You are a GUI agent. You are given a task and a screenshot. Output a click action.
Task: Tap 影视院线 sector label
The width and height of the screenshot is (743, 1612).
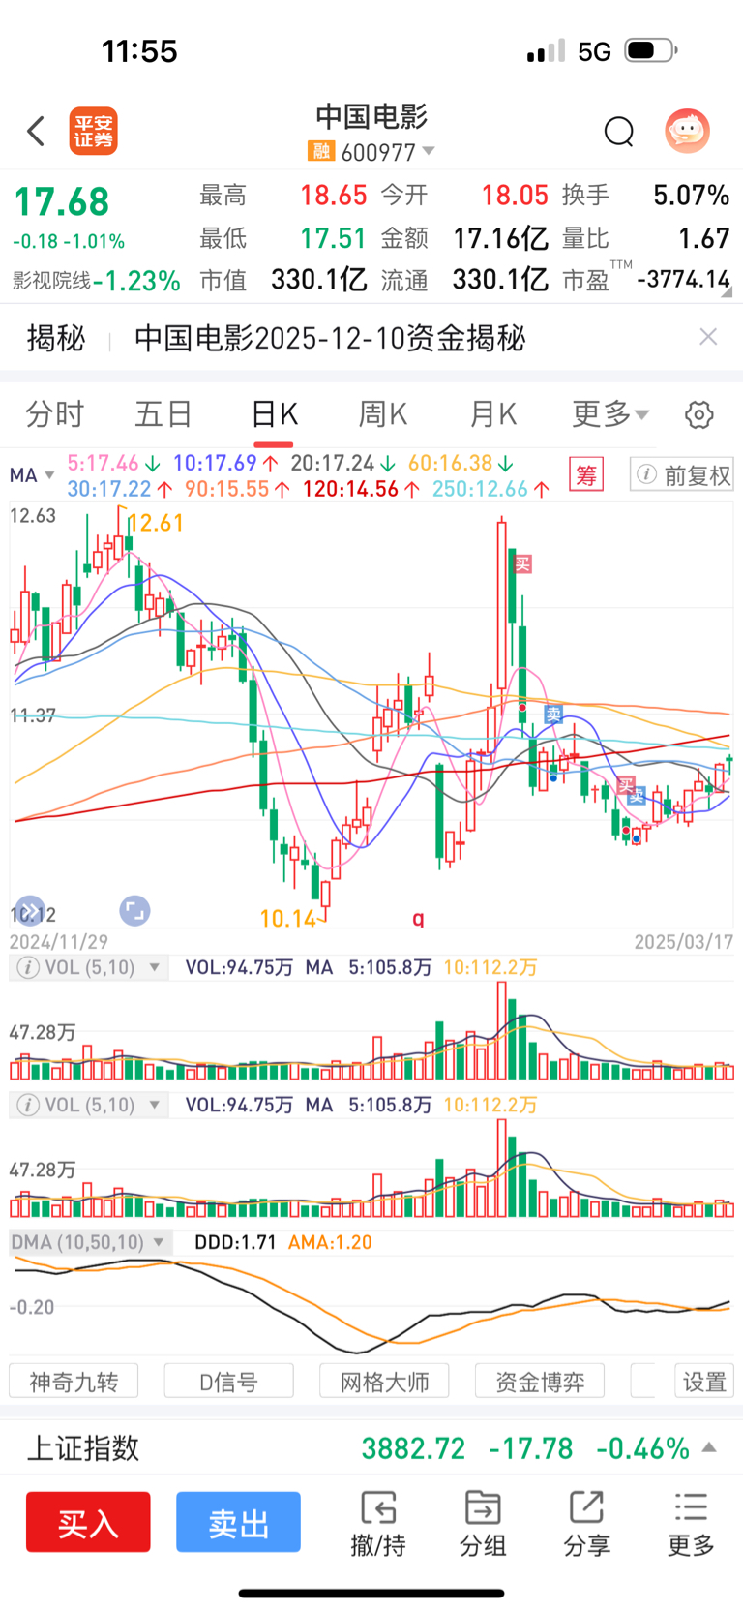pyautogui.click(x=51, y=281)
